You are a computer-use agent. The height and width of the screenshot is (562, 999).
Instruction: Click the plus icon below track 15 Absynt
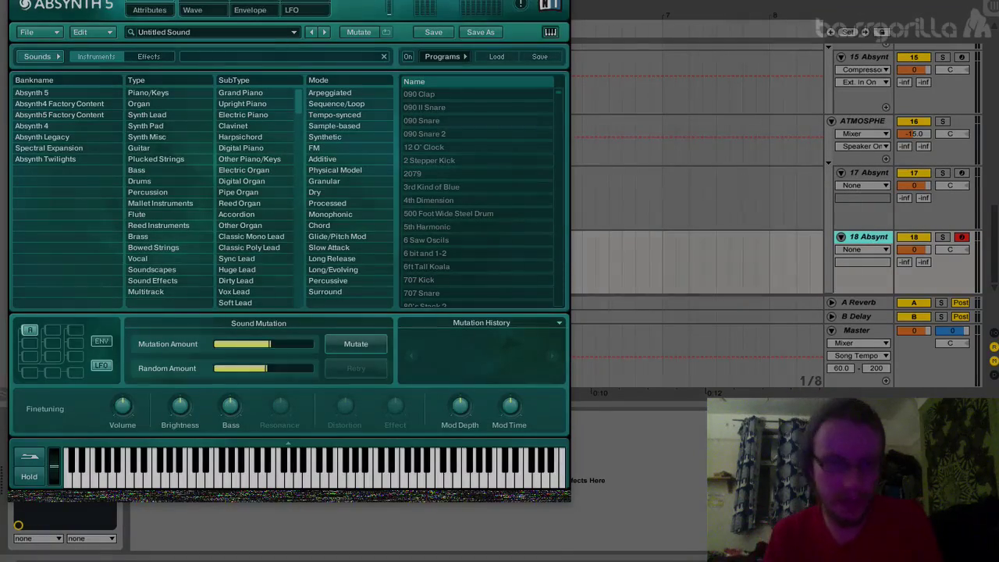click(x=885, y=107)
